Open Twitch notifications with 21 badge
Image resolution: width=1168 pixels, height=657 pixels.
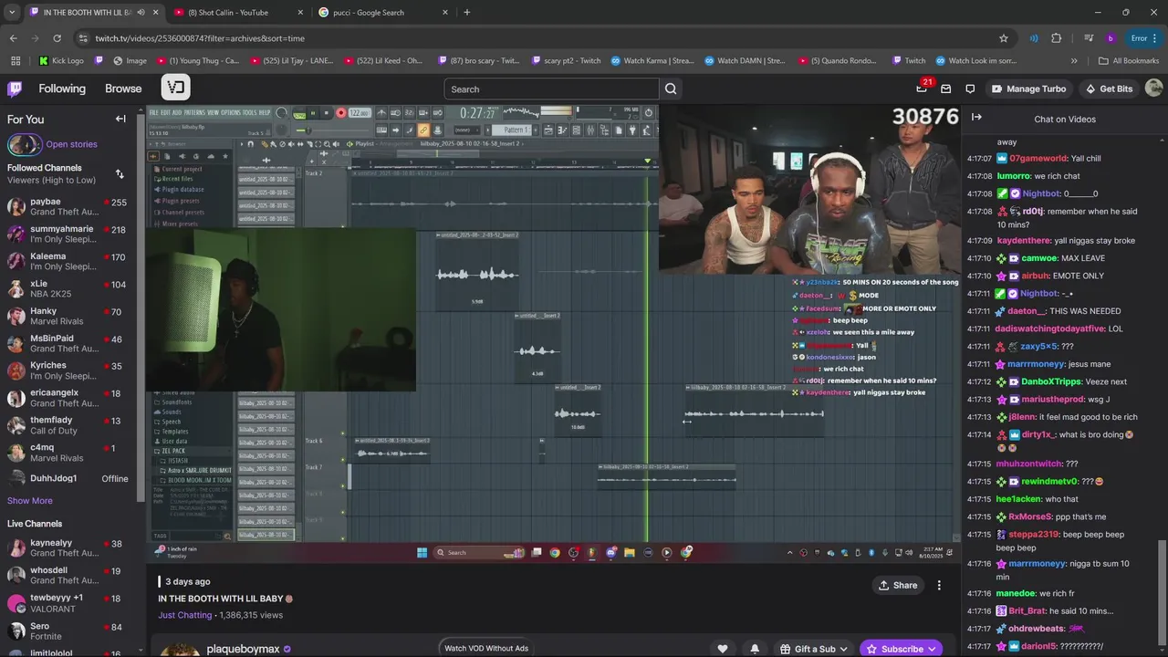click(923, 88)
